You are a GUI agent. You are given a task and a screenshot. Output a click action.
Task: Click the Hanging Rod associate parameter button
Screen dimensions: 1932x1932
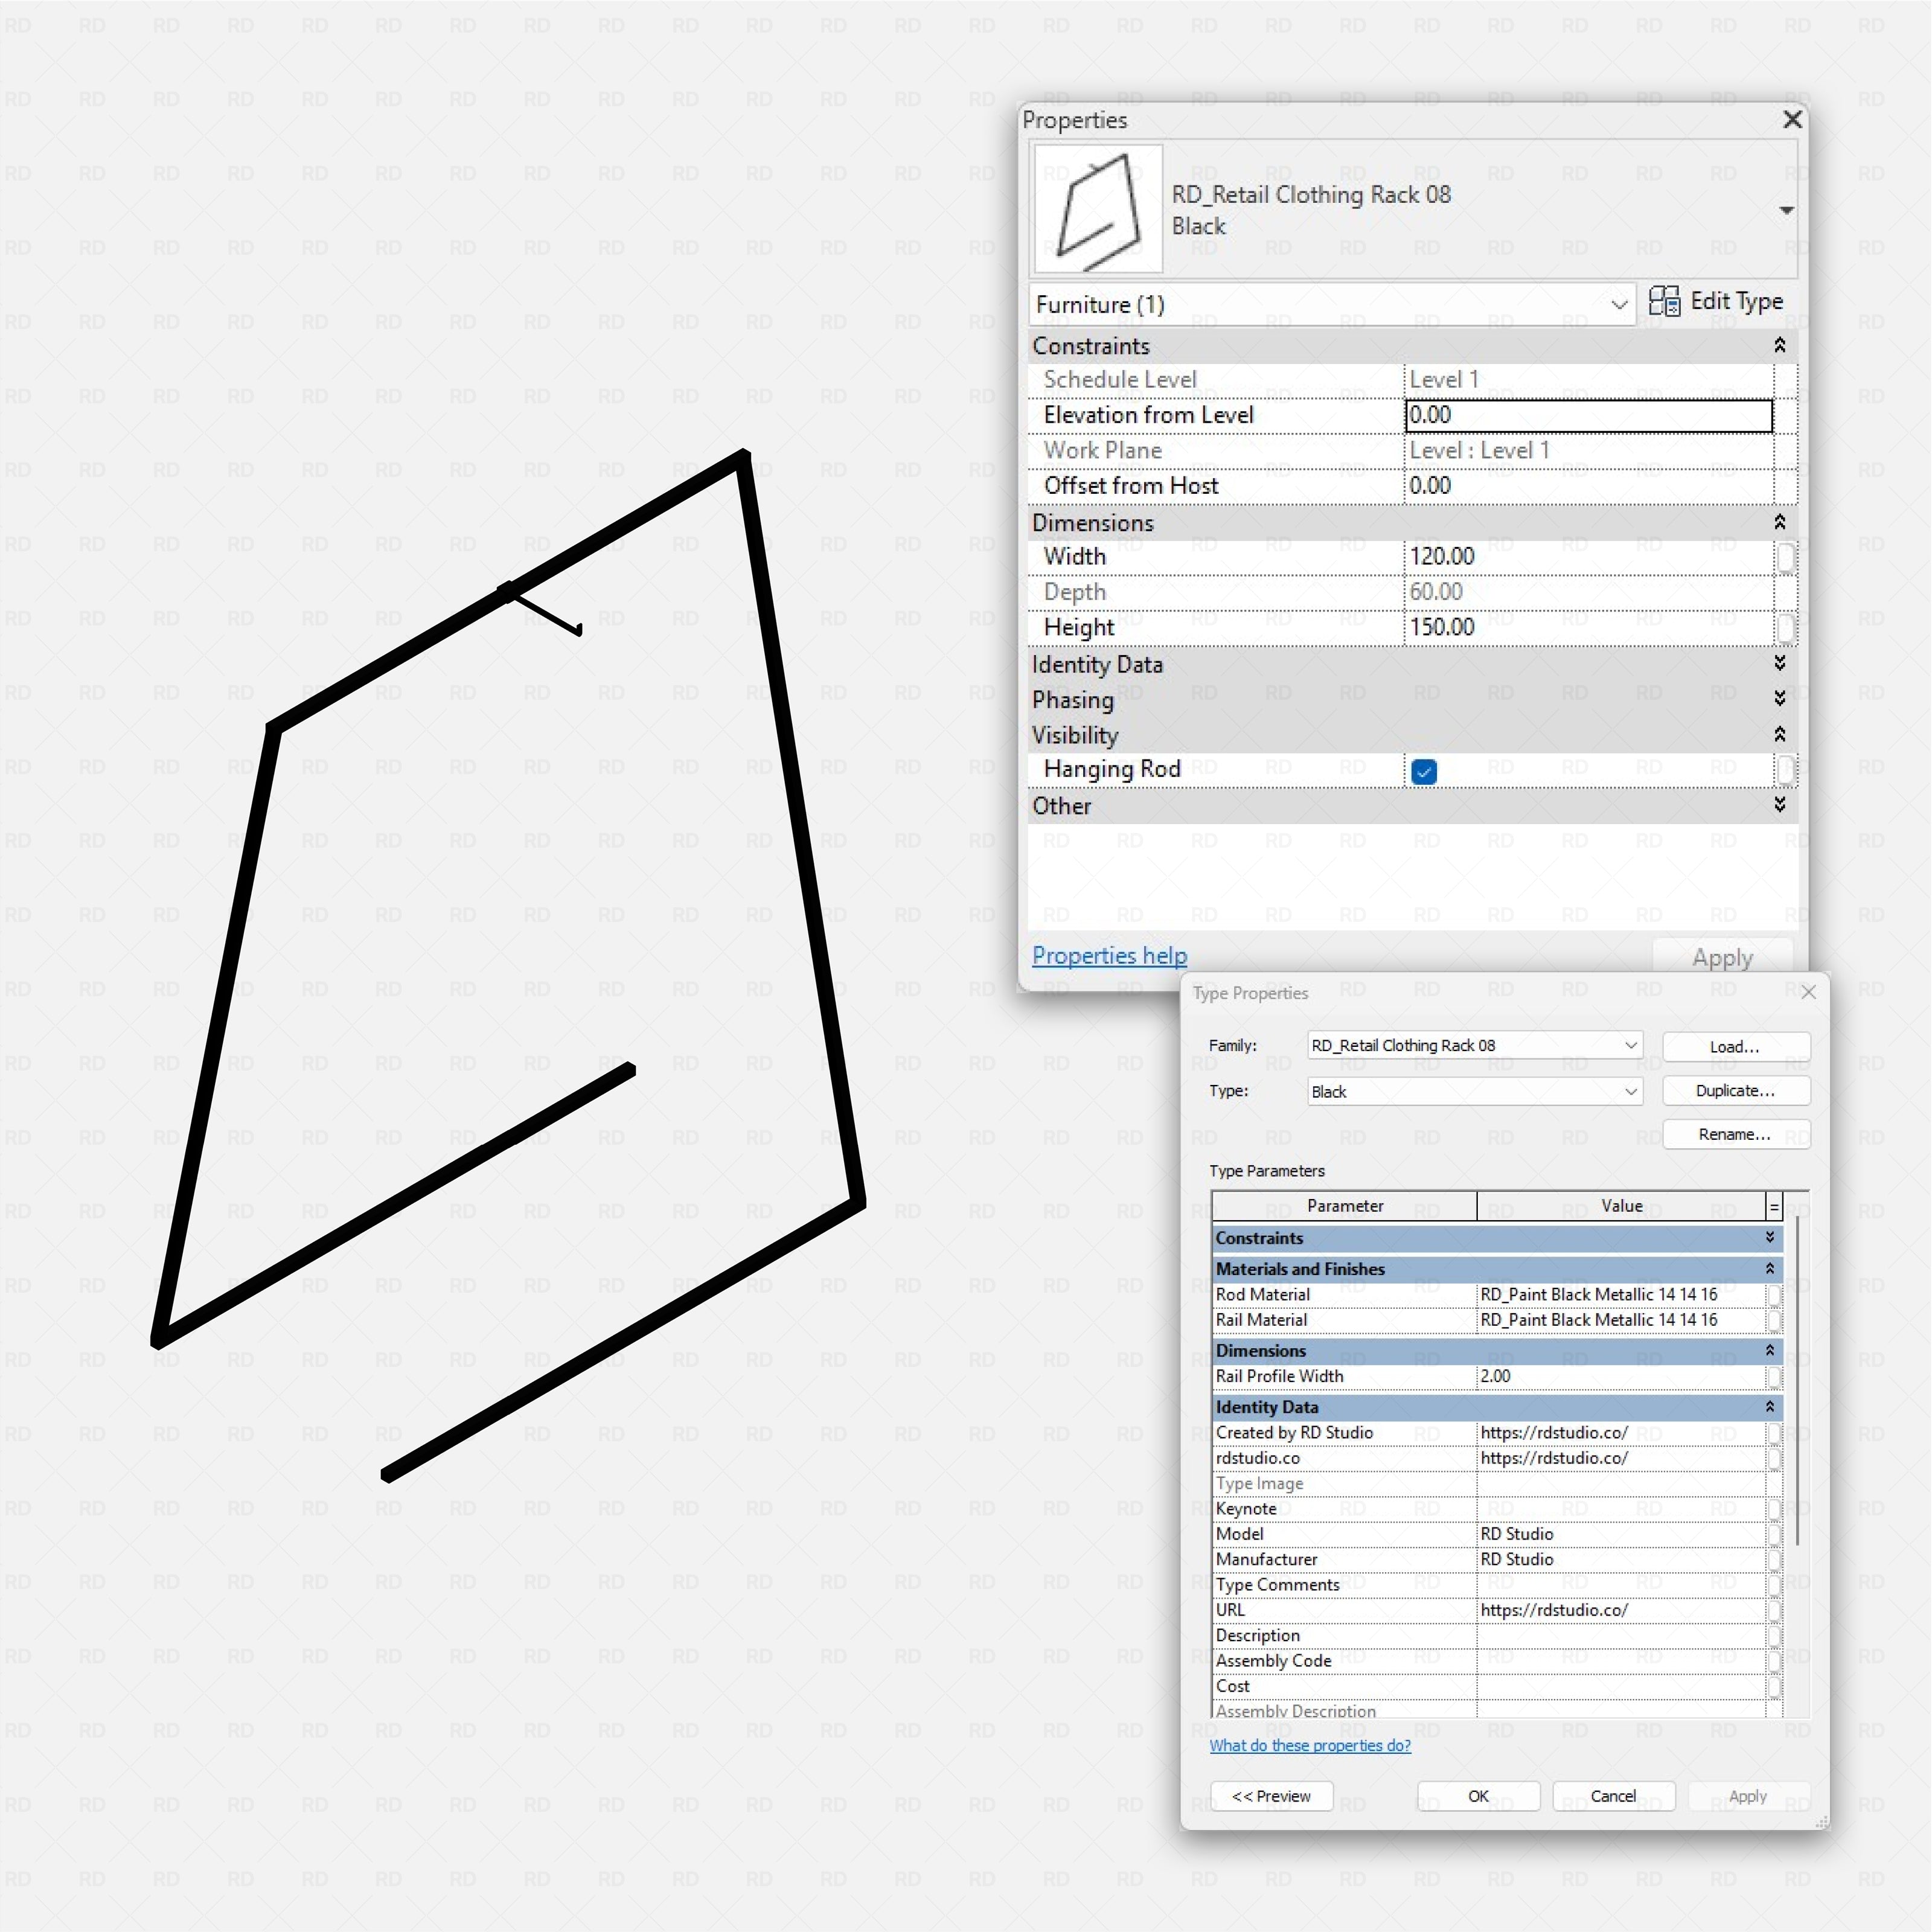[1785, 770]
